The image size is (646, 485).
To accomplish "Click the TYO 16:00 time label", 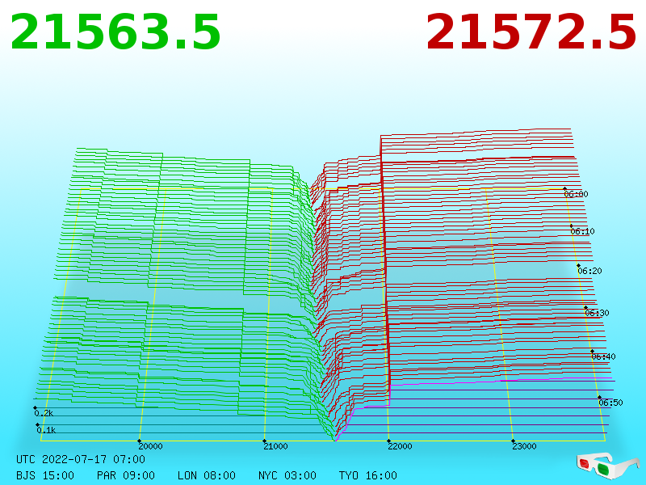I will tap(368, 475).
